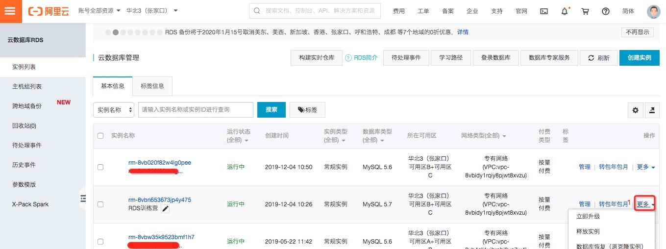The width and height of the screenshot is (666, 249).
Task: Open user avatar menu
Action: pos(654,11)
